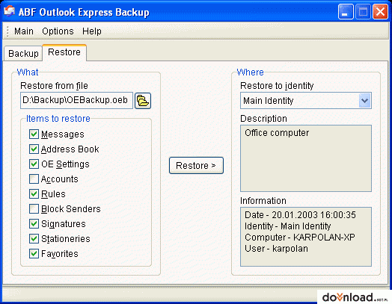The width and height of the screenshot is (392, 304).
Task: Close the ABF Outlook Express Backup window
Action: 380,11
